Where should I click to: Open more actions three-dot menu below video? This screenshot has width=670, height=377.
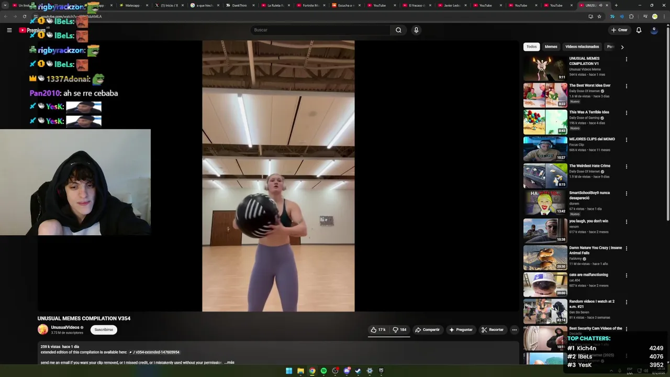(x=515, y=330)
